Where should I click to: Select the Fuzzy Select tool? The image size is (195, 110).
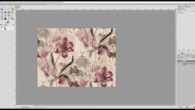coord(12,9)
